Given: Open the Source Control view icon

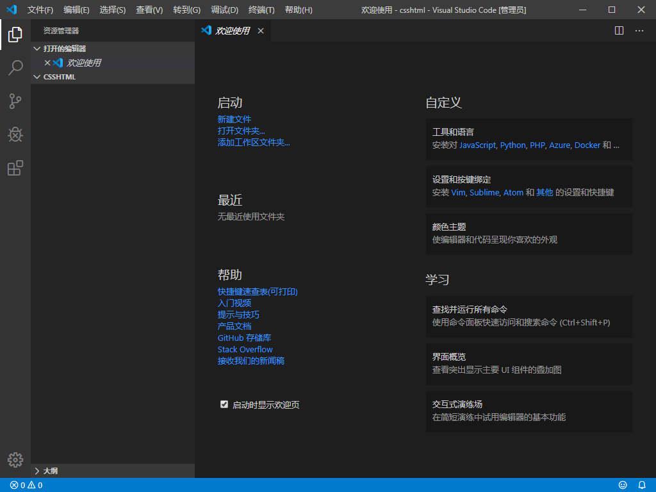Looking at the screenshot, I should [15, 101].
